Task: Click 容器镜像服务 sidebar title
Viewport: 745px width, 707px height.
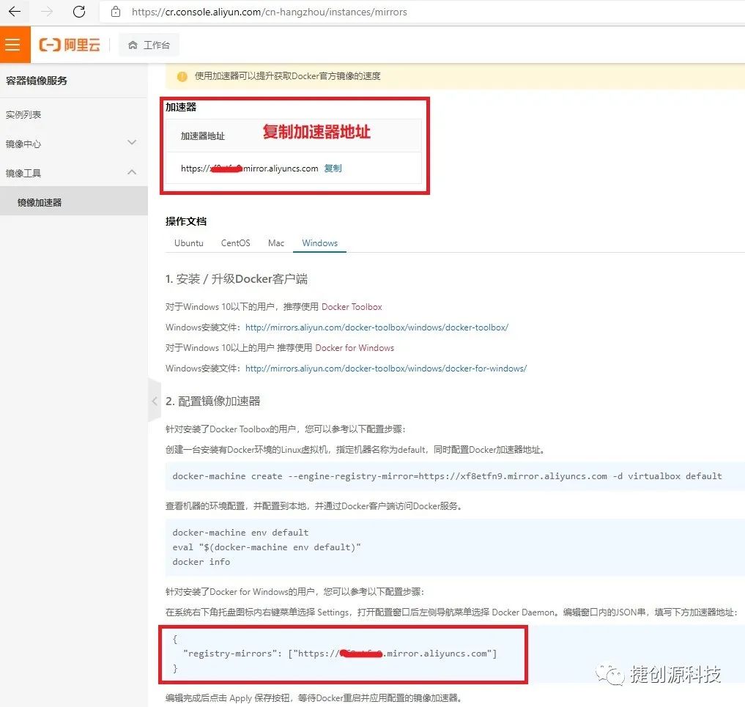Action: point(37,81)
